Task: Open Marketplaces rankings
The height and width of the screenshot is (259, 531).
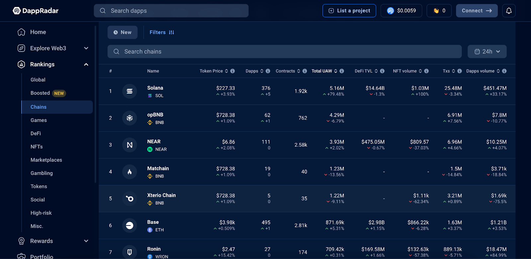Action: tap(46, 160)
